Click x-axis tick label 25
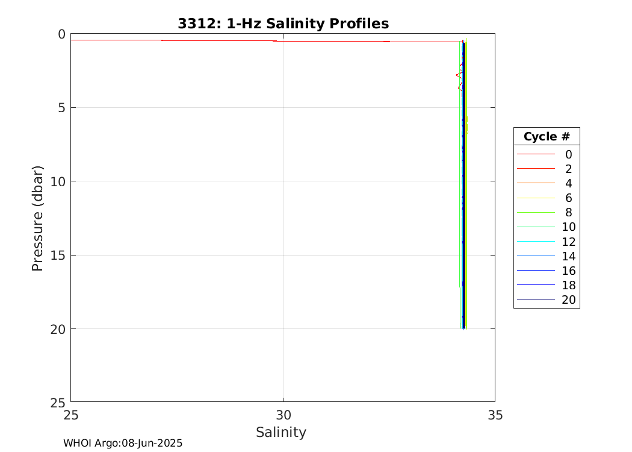 click(71, 415)
